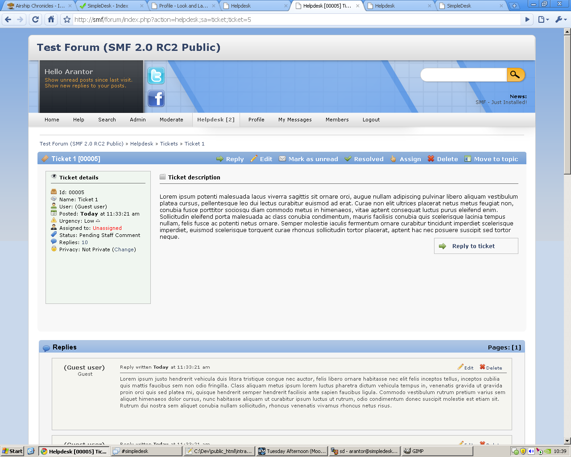Open C:\Dev\public_html taskbar editor window

point(219,451)
